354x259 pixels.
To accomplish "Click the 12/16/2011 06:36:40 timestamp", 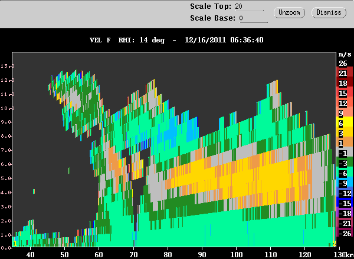I will [x=224, y=40].
